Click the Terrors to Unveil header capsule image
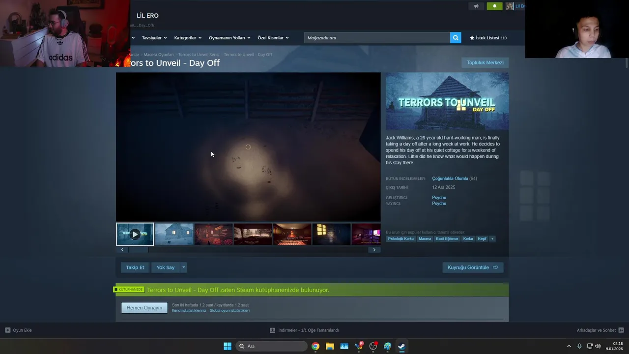 click(447, 101)
